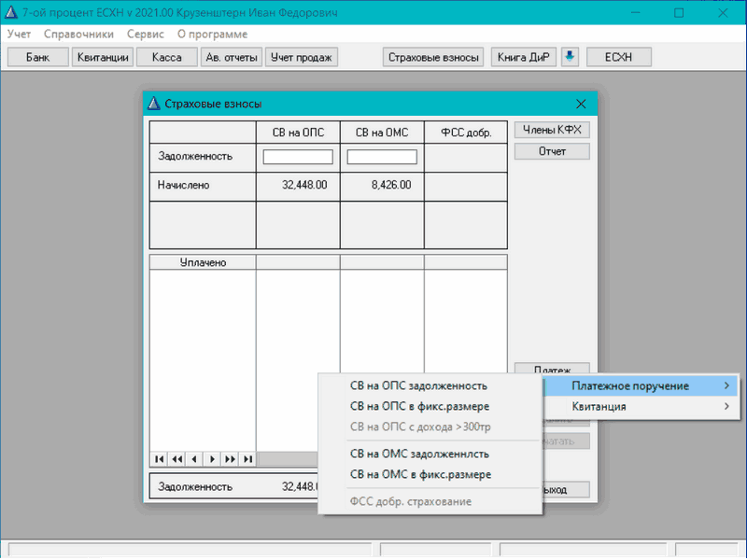Select СВ на ОПС в фикс.размере
The image size is (747, 560).
point(419,407)
